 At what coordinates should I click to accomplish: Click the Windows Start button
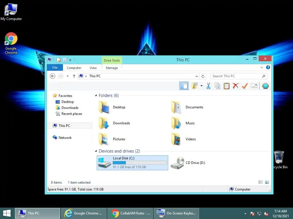pyautogui.click(x=7, y=213)
